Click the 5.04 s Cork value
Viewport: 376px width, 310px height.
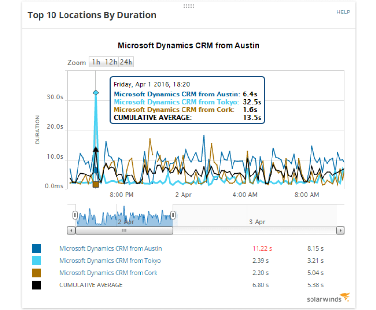315,273
